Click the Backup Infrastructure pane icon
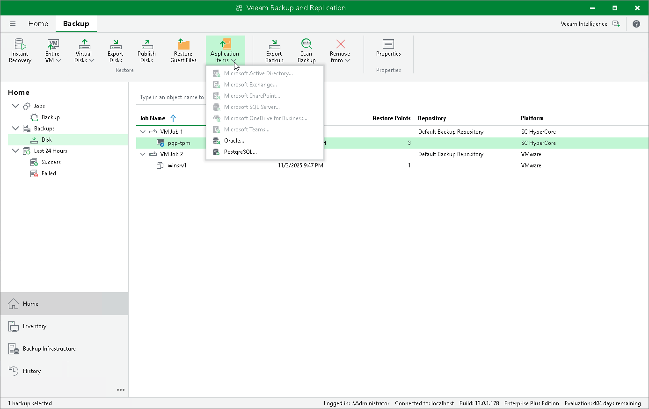Image resolution: width=649 pixels, height=409 pixels. [14, 349]
